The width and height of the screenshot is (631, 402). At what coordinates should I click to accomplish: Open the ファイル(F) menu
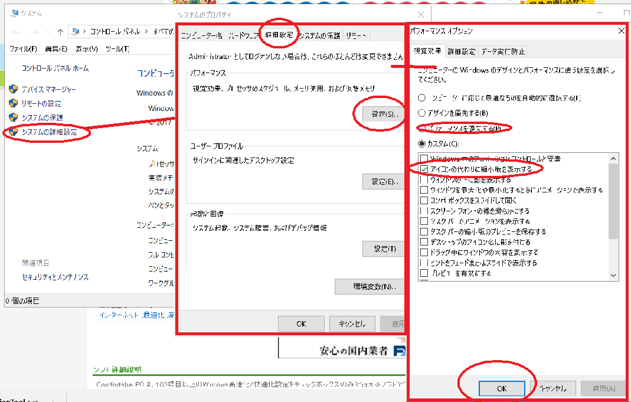pyautogui.click(x=24, y=49)
